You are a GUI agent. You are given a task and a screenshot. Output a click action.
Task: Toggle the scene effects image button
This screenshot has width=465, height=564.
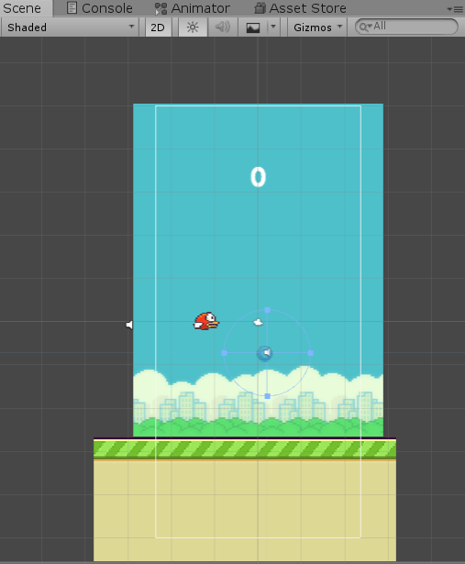coord(253,28)
